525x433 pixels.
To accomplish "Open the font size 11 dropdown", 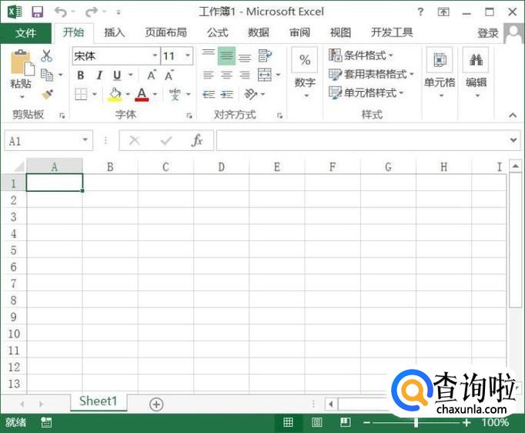I will click(188, 55).
